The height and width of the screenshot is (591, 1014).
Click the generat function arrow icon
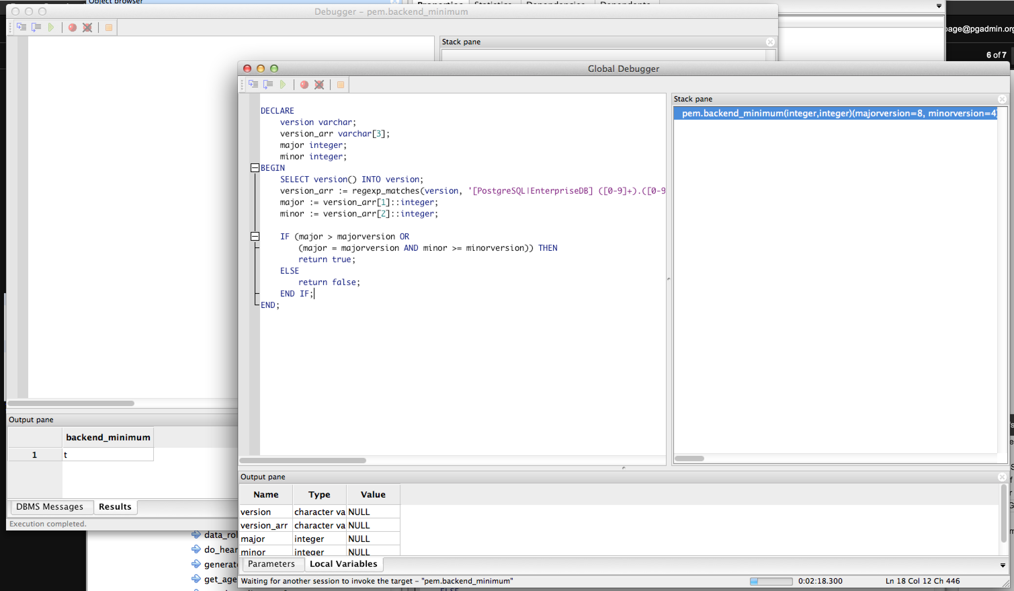tap(196, 564)
